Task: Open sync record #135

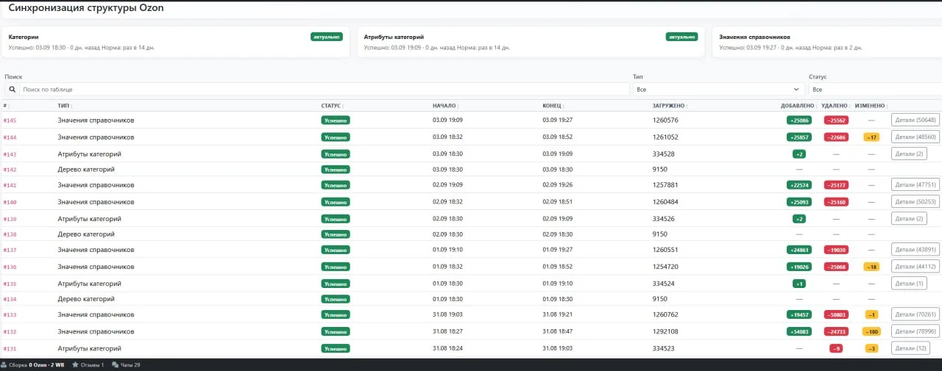Action: [10, 284]
